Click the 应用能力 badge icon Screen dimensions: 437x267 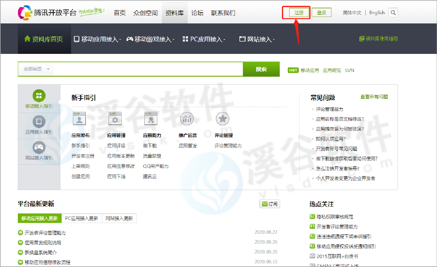point(151,119)
